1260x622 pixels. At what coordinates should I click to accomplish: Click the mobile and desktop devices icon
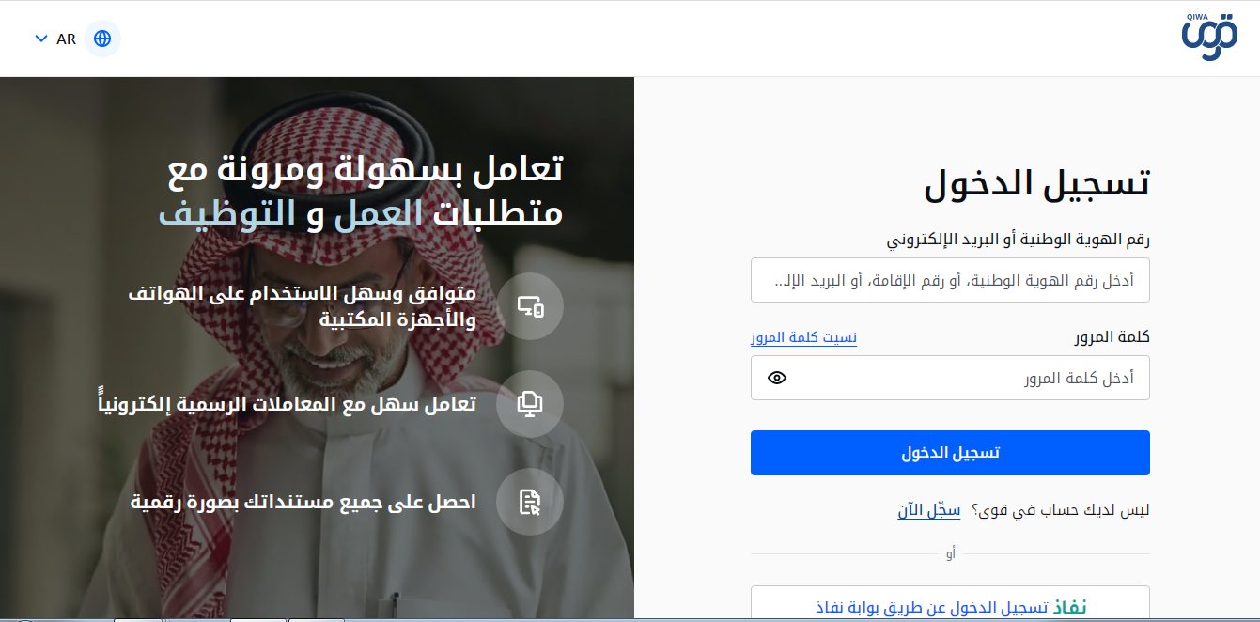[530, 306]
